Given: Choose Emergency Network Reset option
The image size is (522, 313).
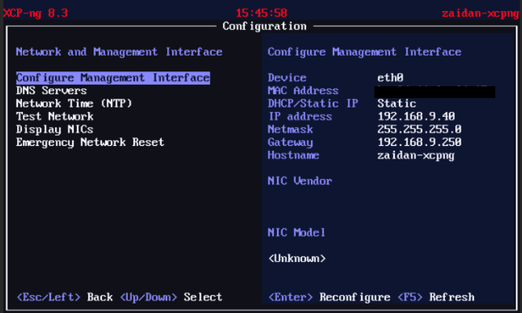Looking at the screenshot, I should point(90,142).
